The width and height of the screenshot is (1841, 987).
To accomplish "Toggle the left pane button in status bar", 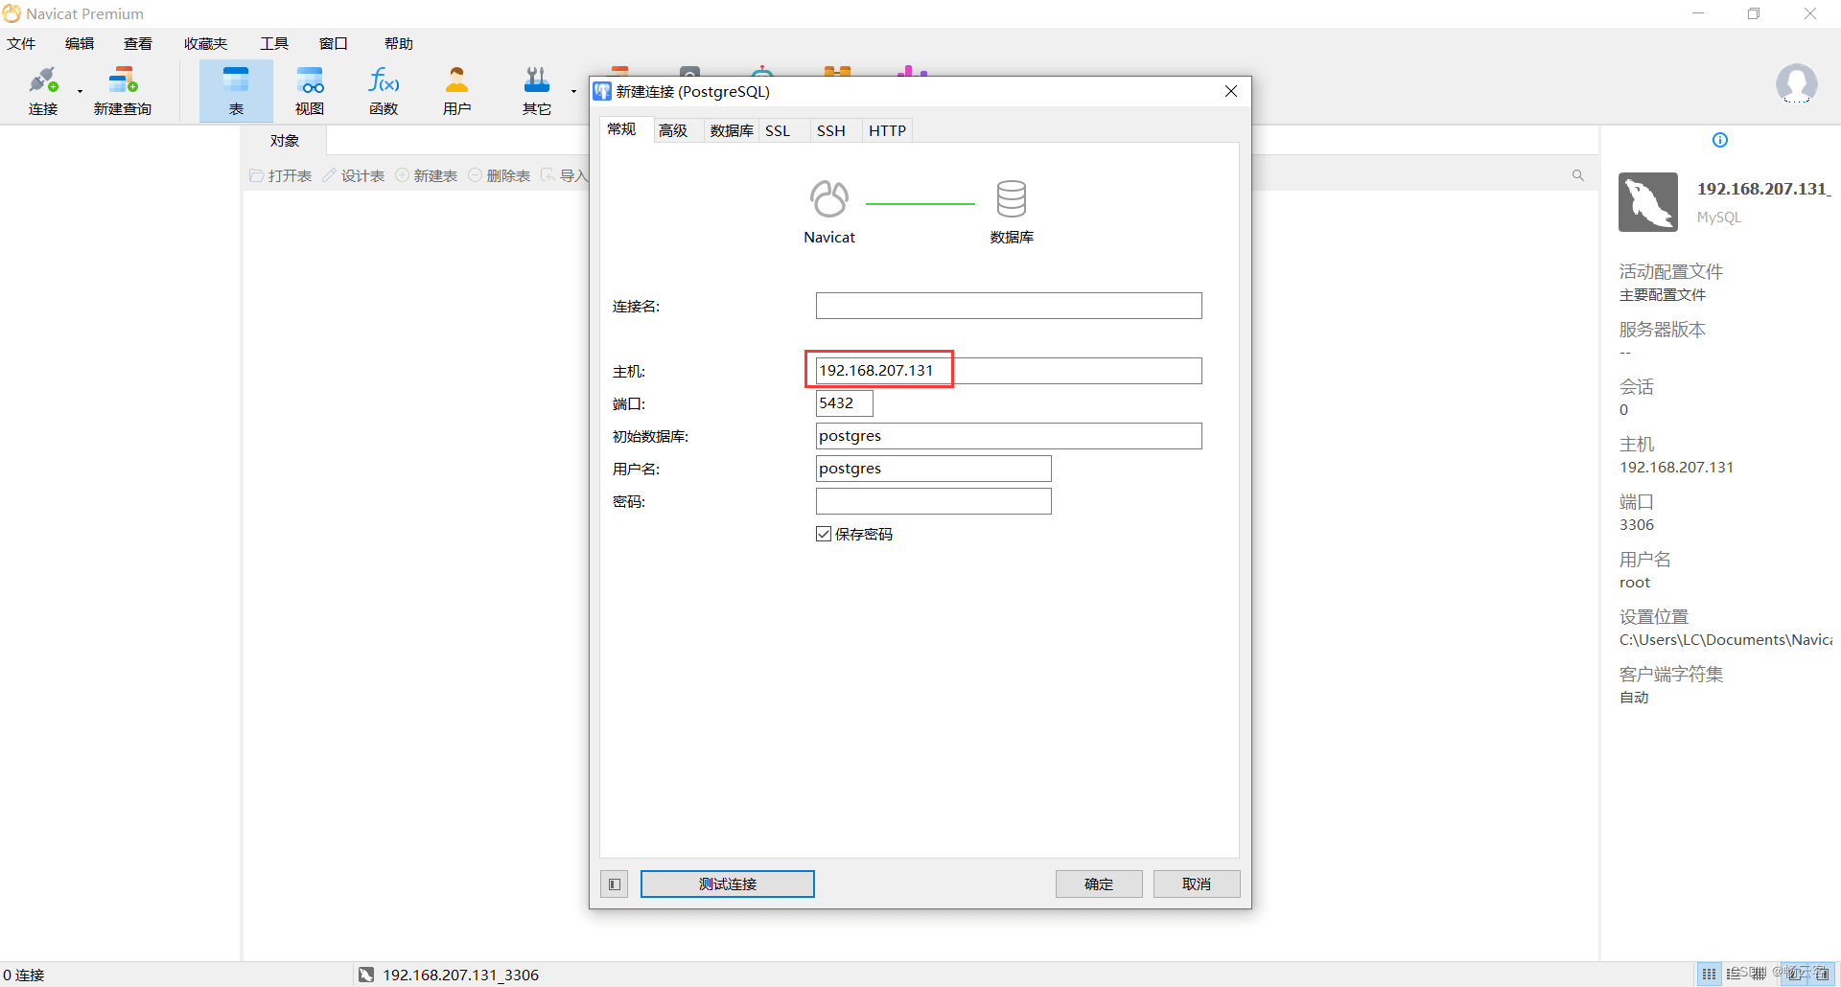I will point(1794,975).
